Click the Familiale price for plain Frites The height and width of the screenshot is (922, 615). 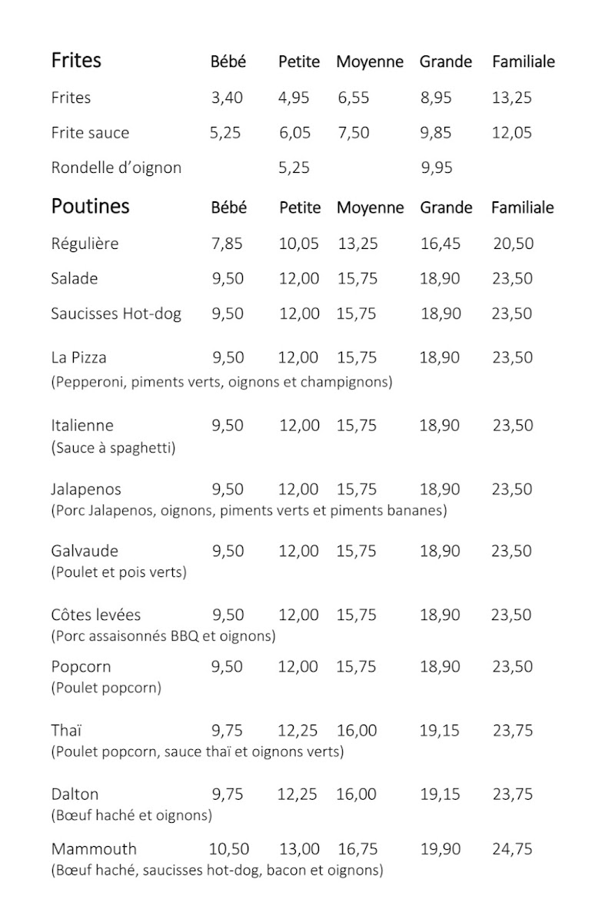pos(511,98)
